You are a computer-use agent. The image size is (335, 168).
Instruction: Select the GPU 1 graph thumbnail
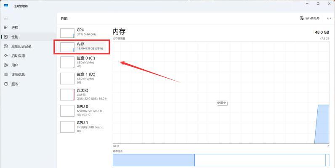[67, 127]
